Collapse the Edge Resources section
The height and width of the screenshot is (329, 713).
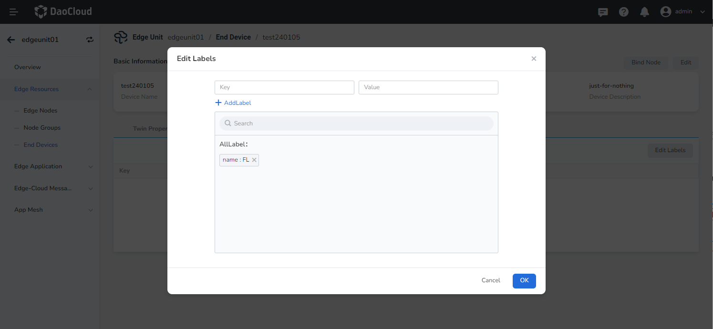coord(90,89)
